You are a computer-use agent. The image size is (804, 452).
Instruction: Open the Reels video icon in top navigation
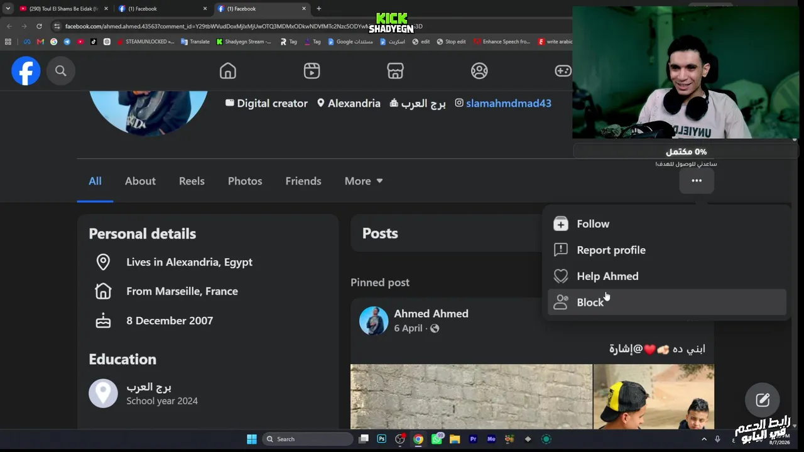point(312,71)
